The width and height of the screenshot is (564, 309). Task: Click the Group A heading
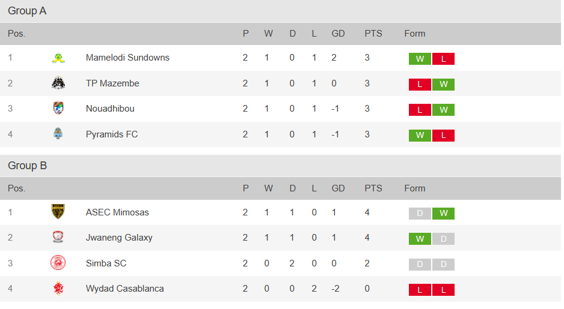pos(27,11)
